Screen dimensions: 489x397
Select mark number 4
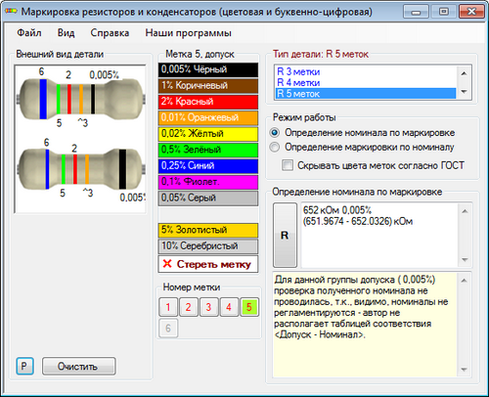point(229,307)
